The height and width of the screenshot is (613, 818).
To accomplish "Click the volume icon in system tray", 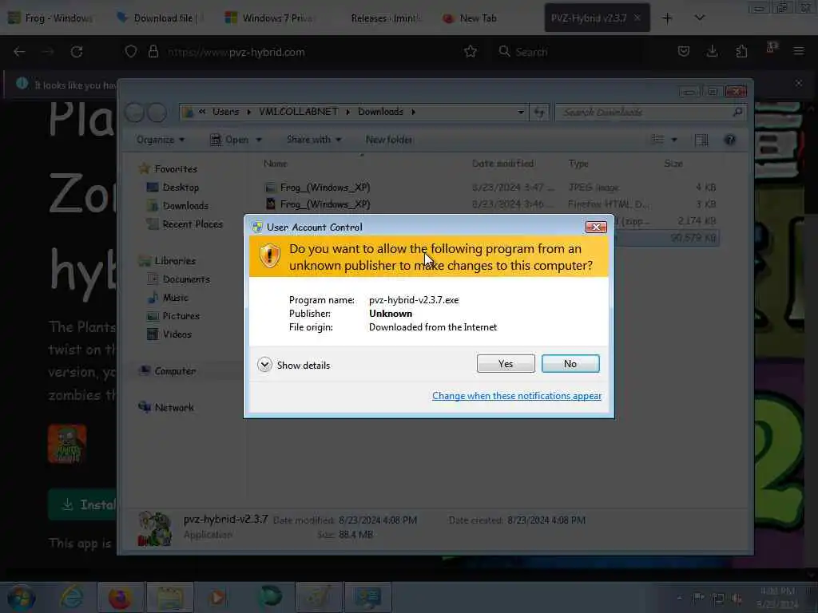I will pyautogui.click(x=737, y=598).
